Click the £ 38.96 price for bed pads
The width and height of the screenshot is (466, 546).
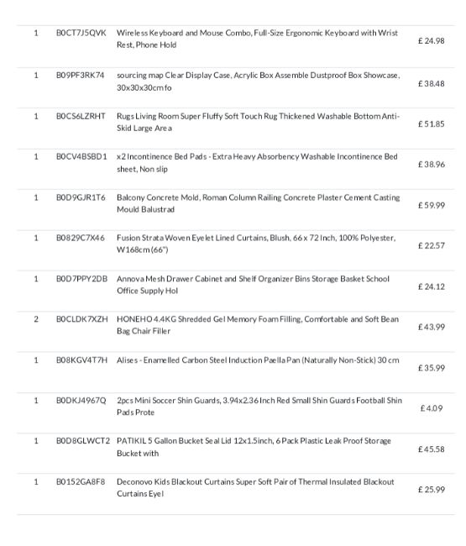pos(432,165)
